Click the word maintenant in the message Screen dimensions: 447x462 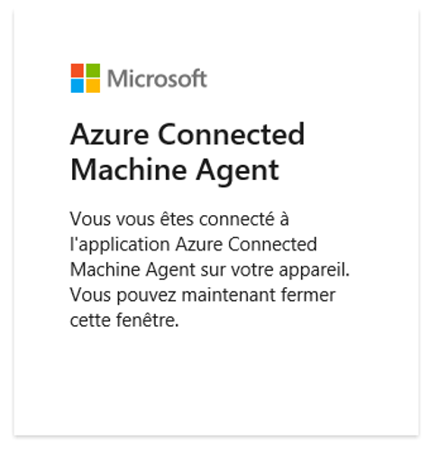click(x=228, y=294)
